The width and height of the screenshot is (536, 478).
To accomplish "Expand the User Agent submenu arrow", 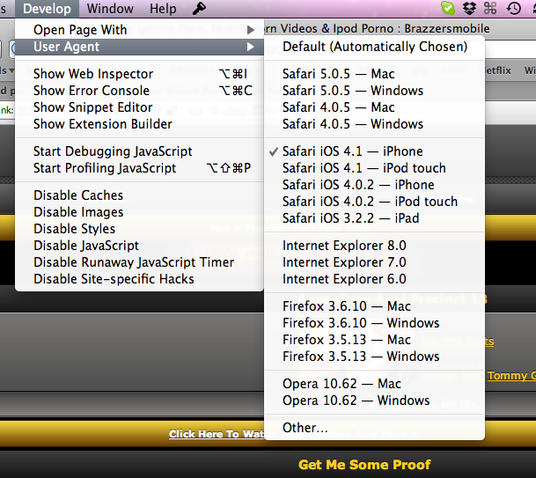I will click(x=251, y=47).
